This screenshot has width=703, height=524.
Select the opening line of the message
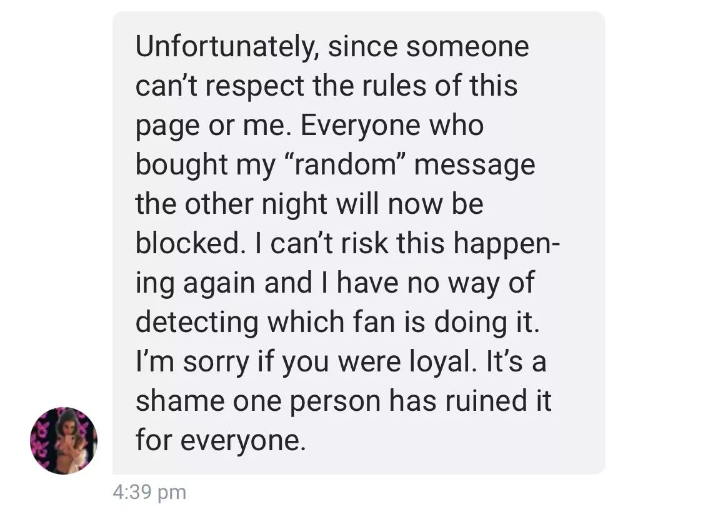pos(331,46)
